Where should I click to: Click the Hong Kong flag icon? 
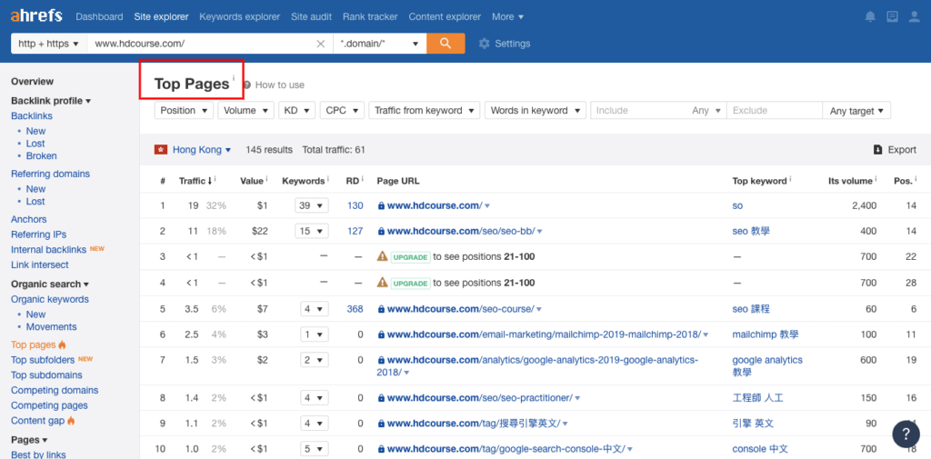[160, 150]
